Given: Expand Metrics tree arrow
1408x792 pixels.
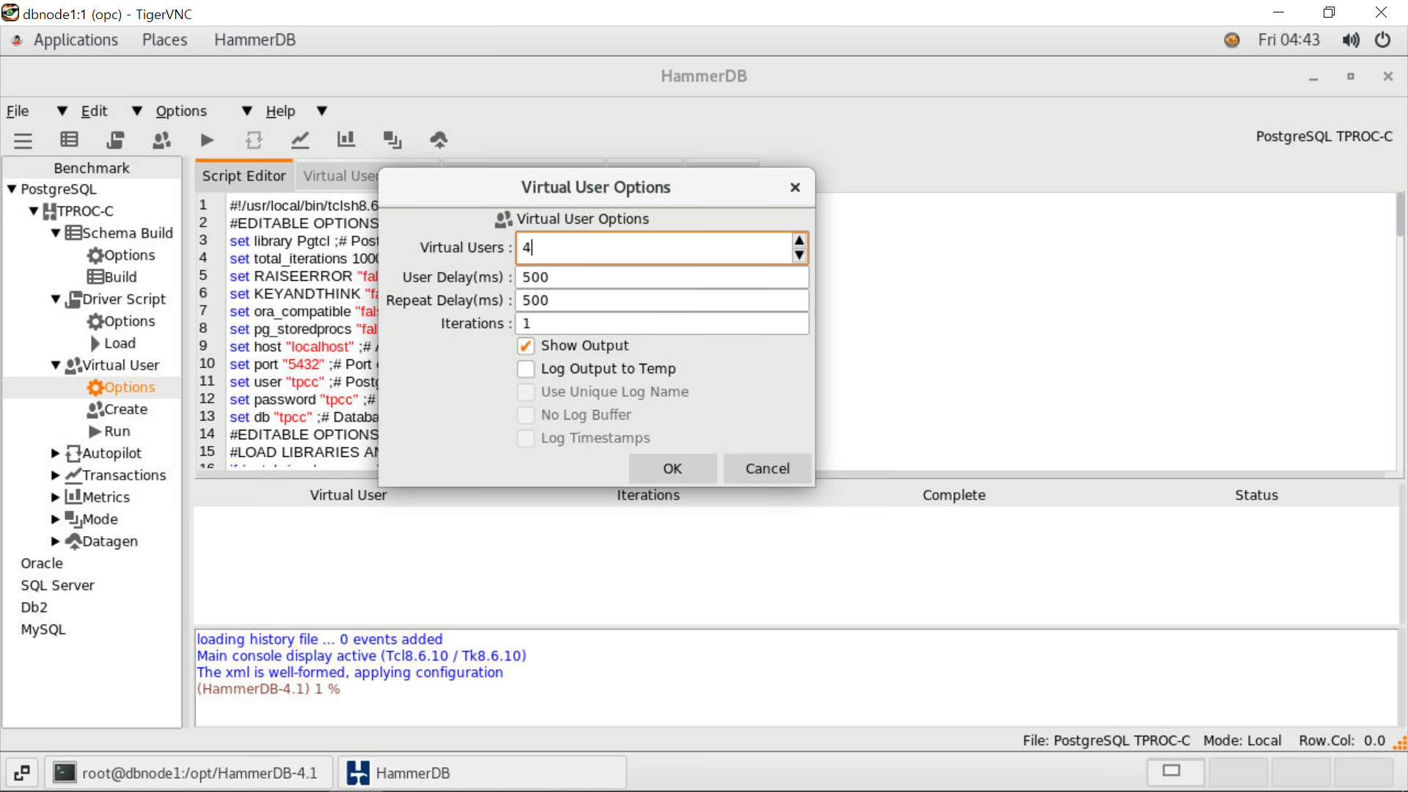Looking at the screenshot, I should 56,497.
